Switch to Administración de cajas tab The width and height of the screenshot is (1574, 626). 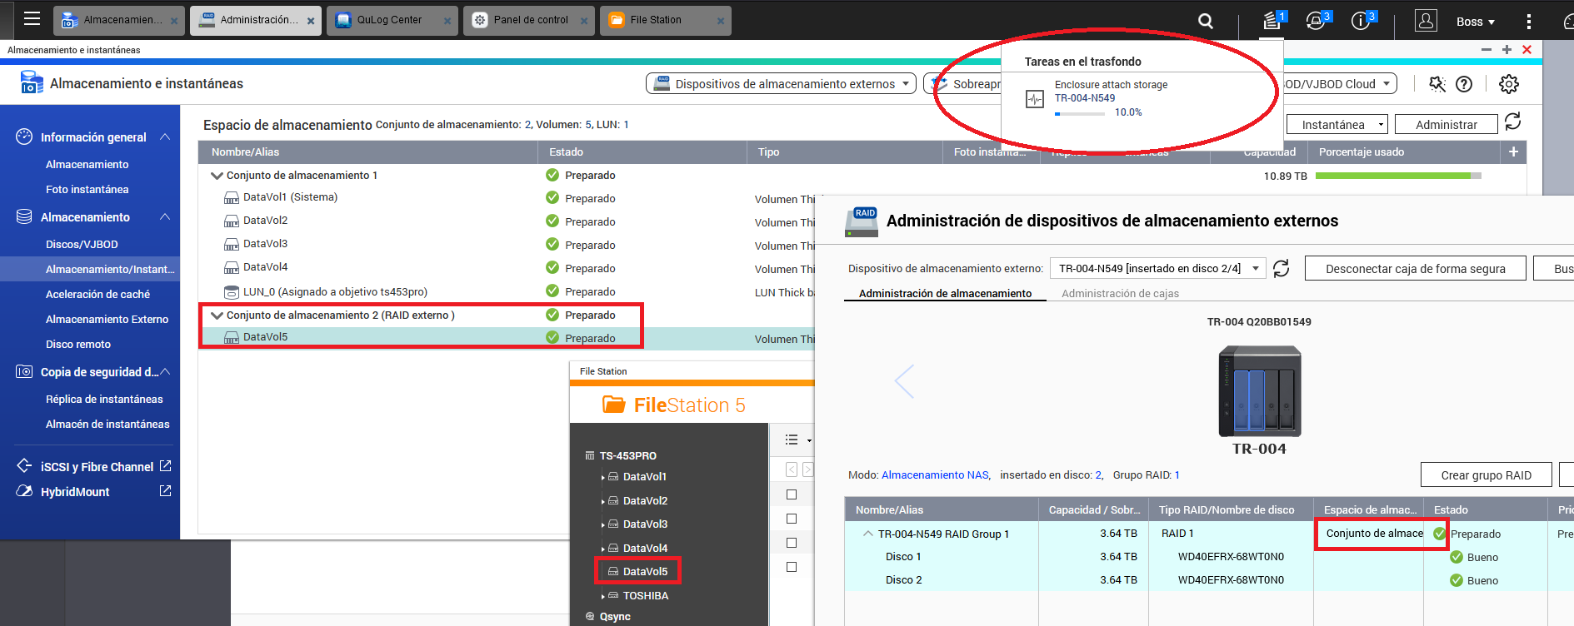click(1120, 293)
